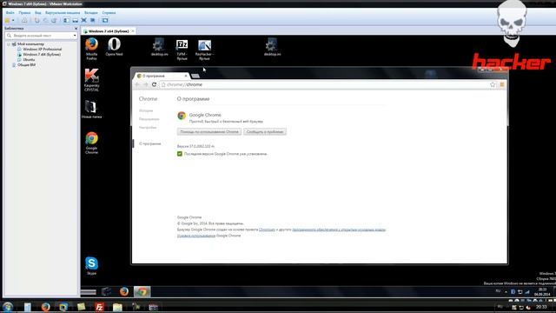Select Общие ВМ in library tree
The width and height of the screenshot is (556, 313).
(x=26, y=65)
